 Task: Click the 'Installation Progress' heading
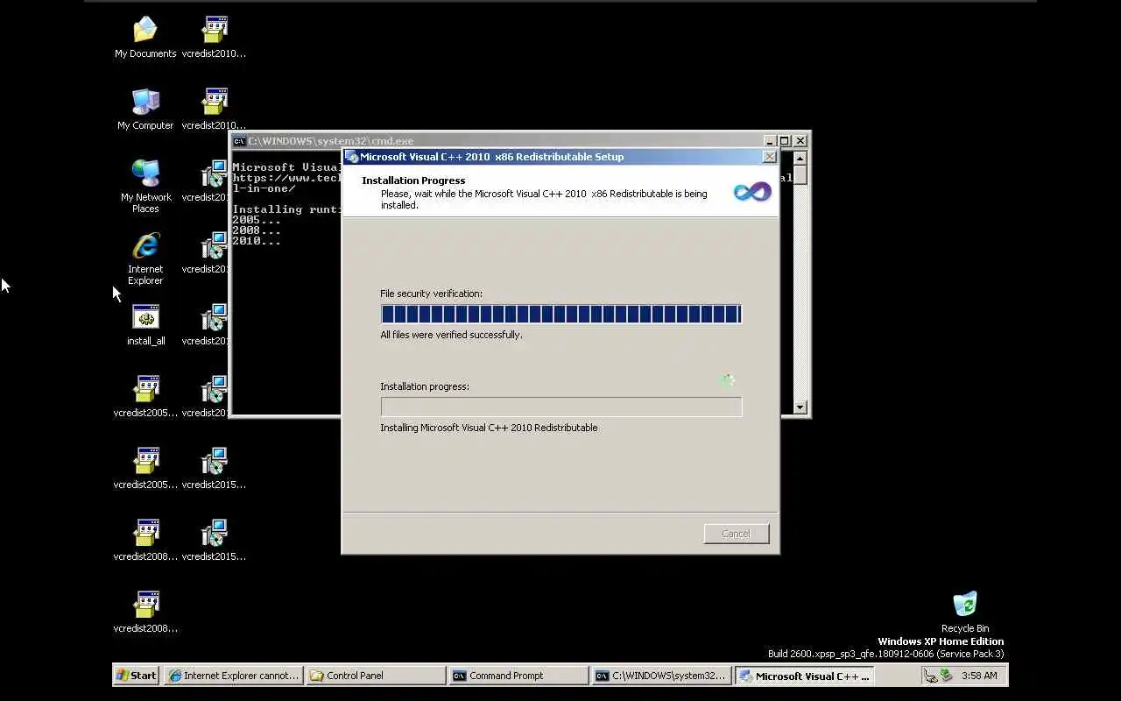tap(413, 181)
